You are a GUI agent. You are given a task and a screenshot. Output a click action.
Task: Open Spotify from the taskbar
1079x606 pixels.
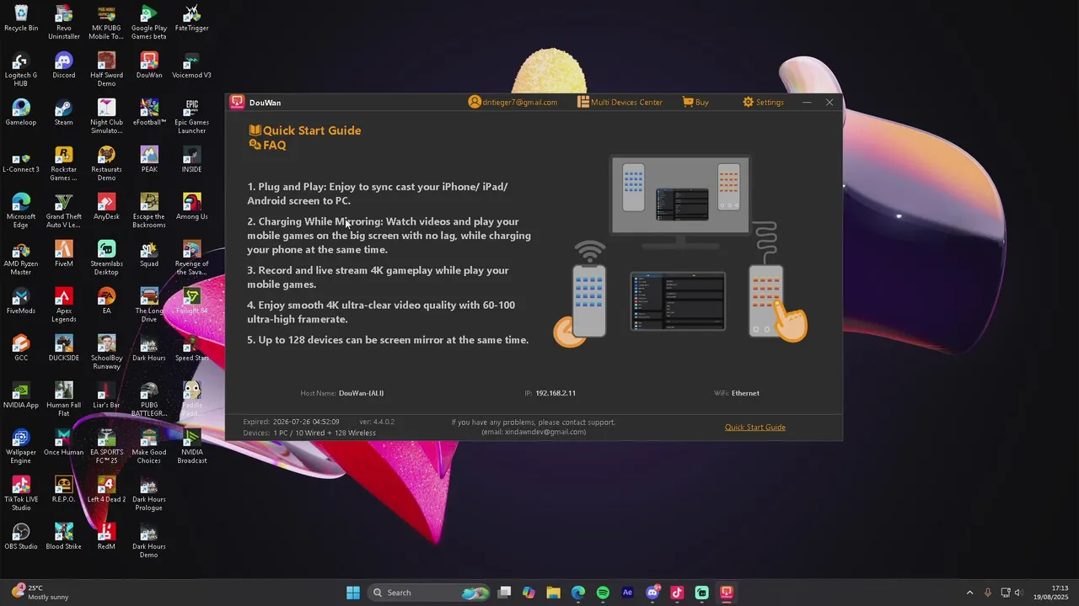pos(603,593)
